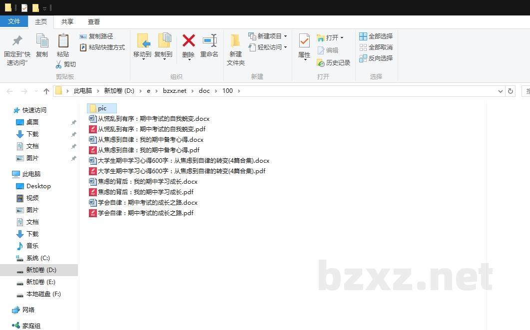Click the Delete red X icon

click(x=188, y=41)
